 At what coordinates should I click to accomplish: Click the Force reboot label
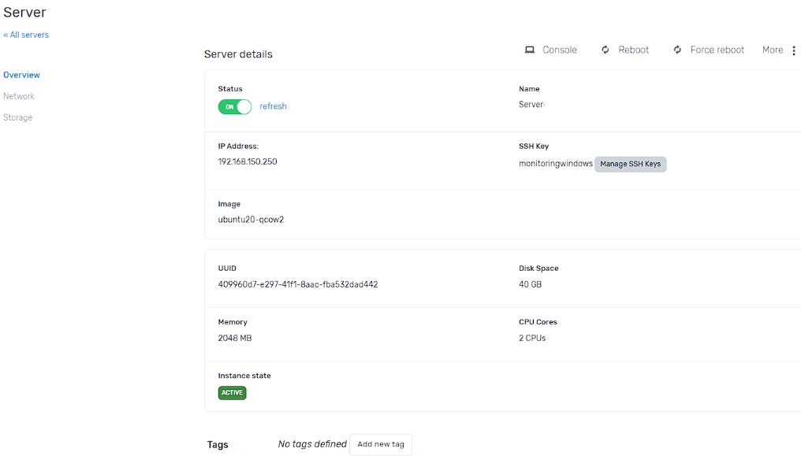coord(717,50)
